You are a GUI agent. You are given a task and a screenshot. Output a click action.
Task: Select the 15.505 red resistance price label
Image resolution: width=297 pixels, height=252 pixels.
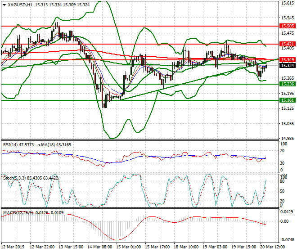(288, 26)
